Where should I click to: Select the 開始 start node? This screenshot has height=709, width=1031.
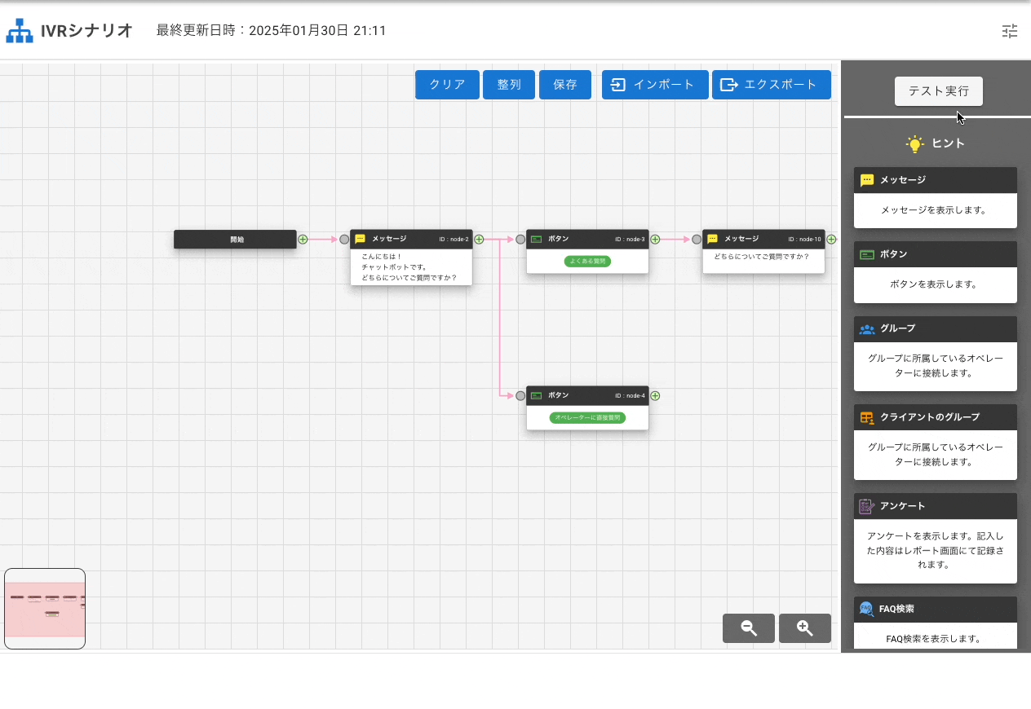click(235, 240)
